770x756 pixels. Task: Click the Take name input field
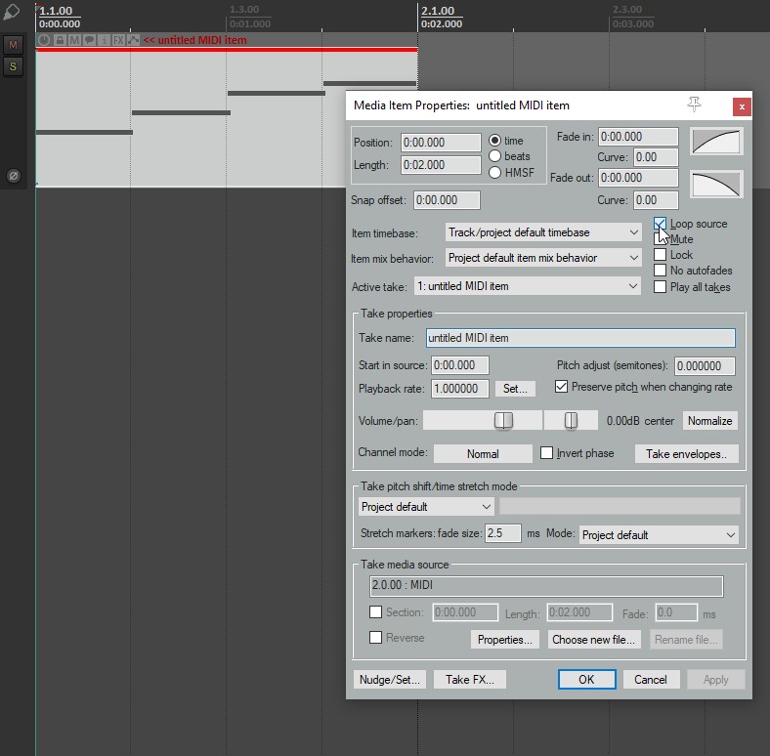coord(580,338)
